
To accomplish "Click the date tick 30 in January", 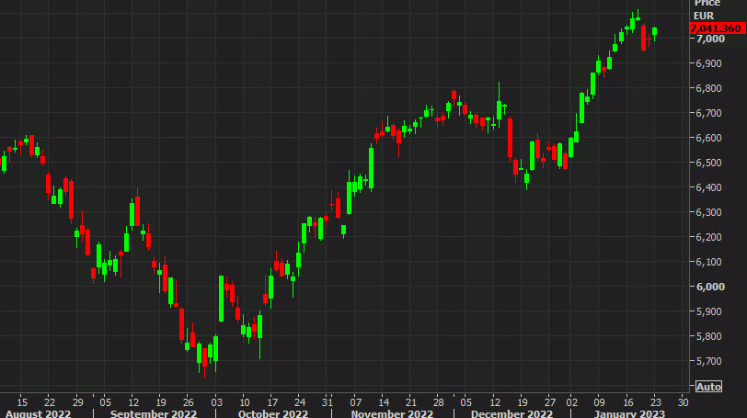I will 684,402.
